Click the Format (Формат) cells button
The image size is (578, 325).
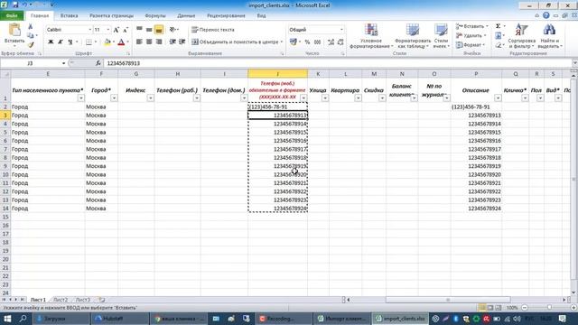471,45
